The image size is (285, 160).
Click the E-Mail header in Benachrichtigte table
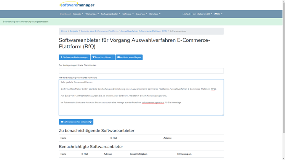pyautogui.click(x=85, y=154)
